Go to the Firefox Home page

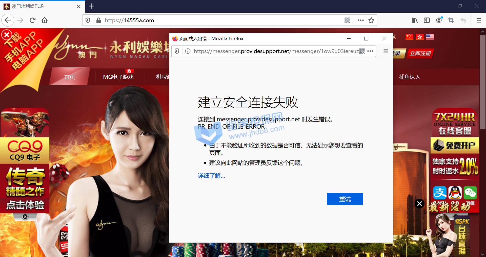click(45, 20)
